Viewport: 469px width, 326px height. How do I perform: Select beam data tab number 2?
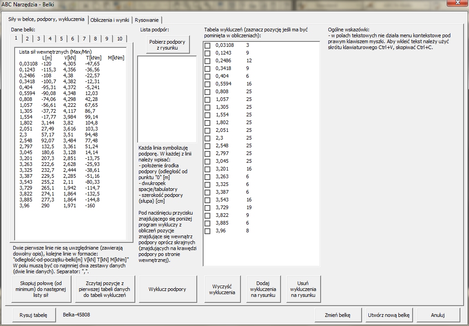(27, 39)
